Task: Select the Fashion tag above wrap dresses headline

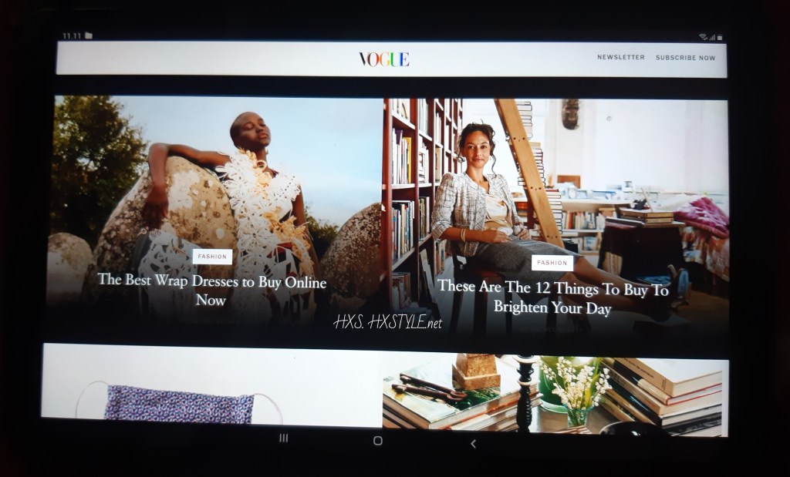Action: click(212, 257)
